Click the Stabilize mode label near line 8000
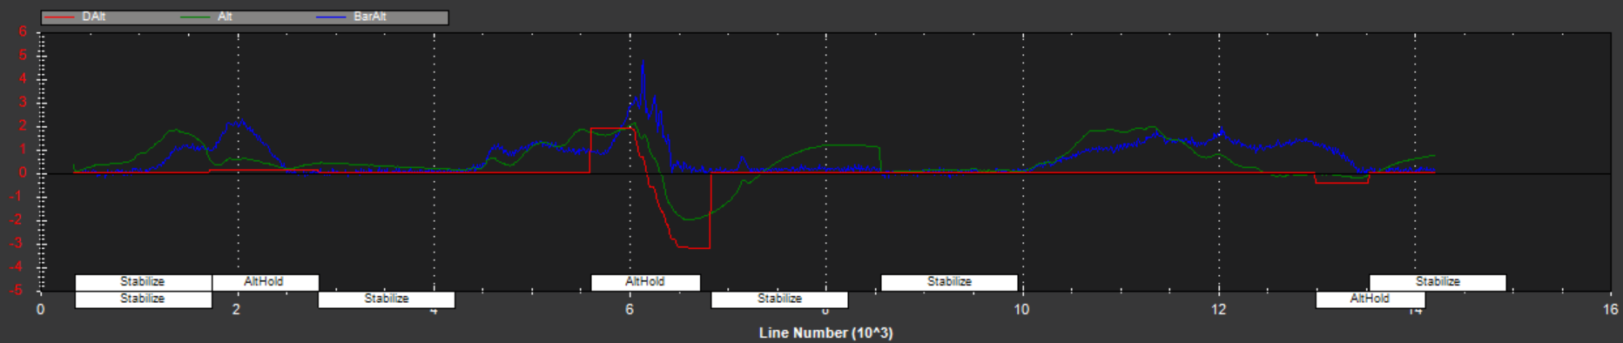 pos(779,299)
